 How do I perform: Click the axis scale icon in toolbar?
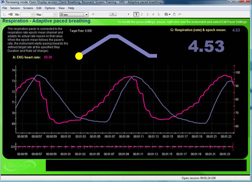point(4,14)
